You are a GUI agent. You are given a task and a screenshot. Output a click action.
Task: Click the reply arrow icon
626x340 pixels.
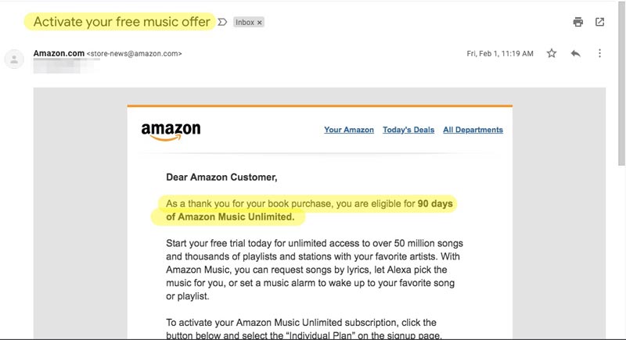point(575,53)
